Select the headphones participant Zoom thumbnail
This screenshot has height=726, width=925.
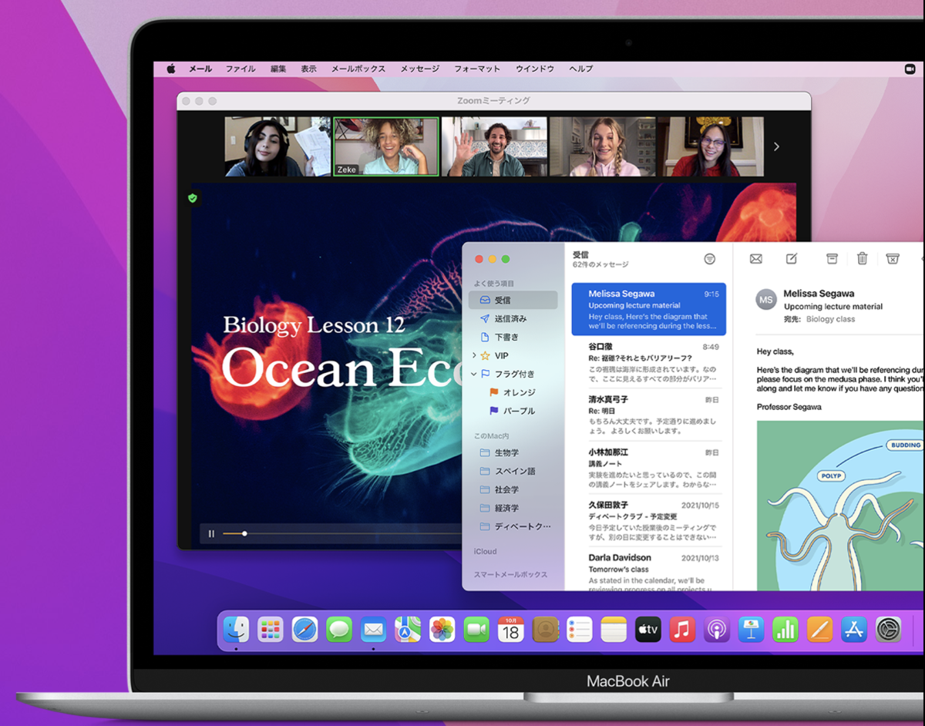(277, 146)
